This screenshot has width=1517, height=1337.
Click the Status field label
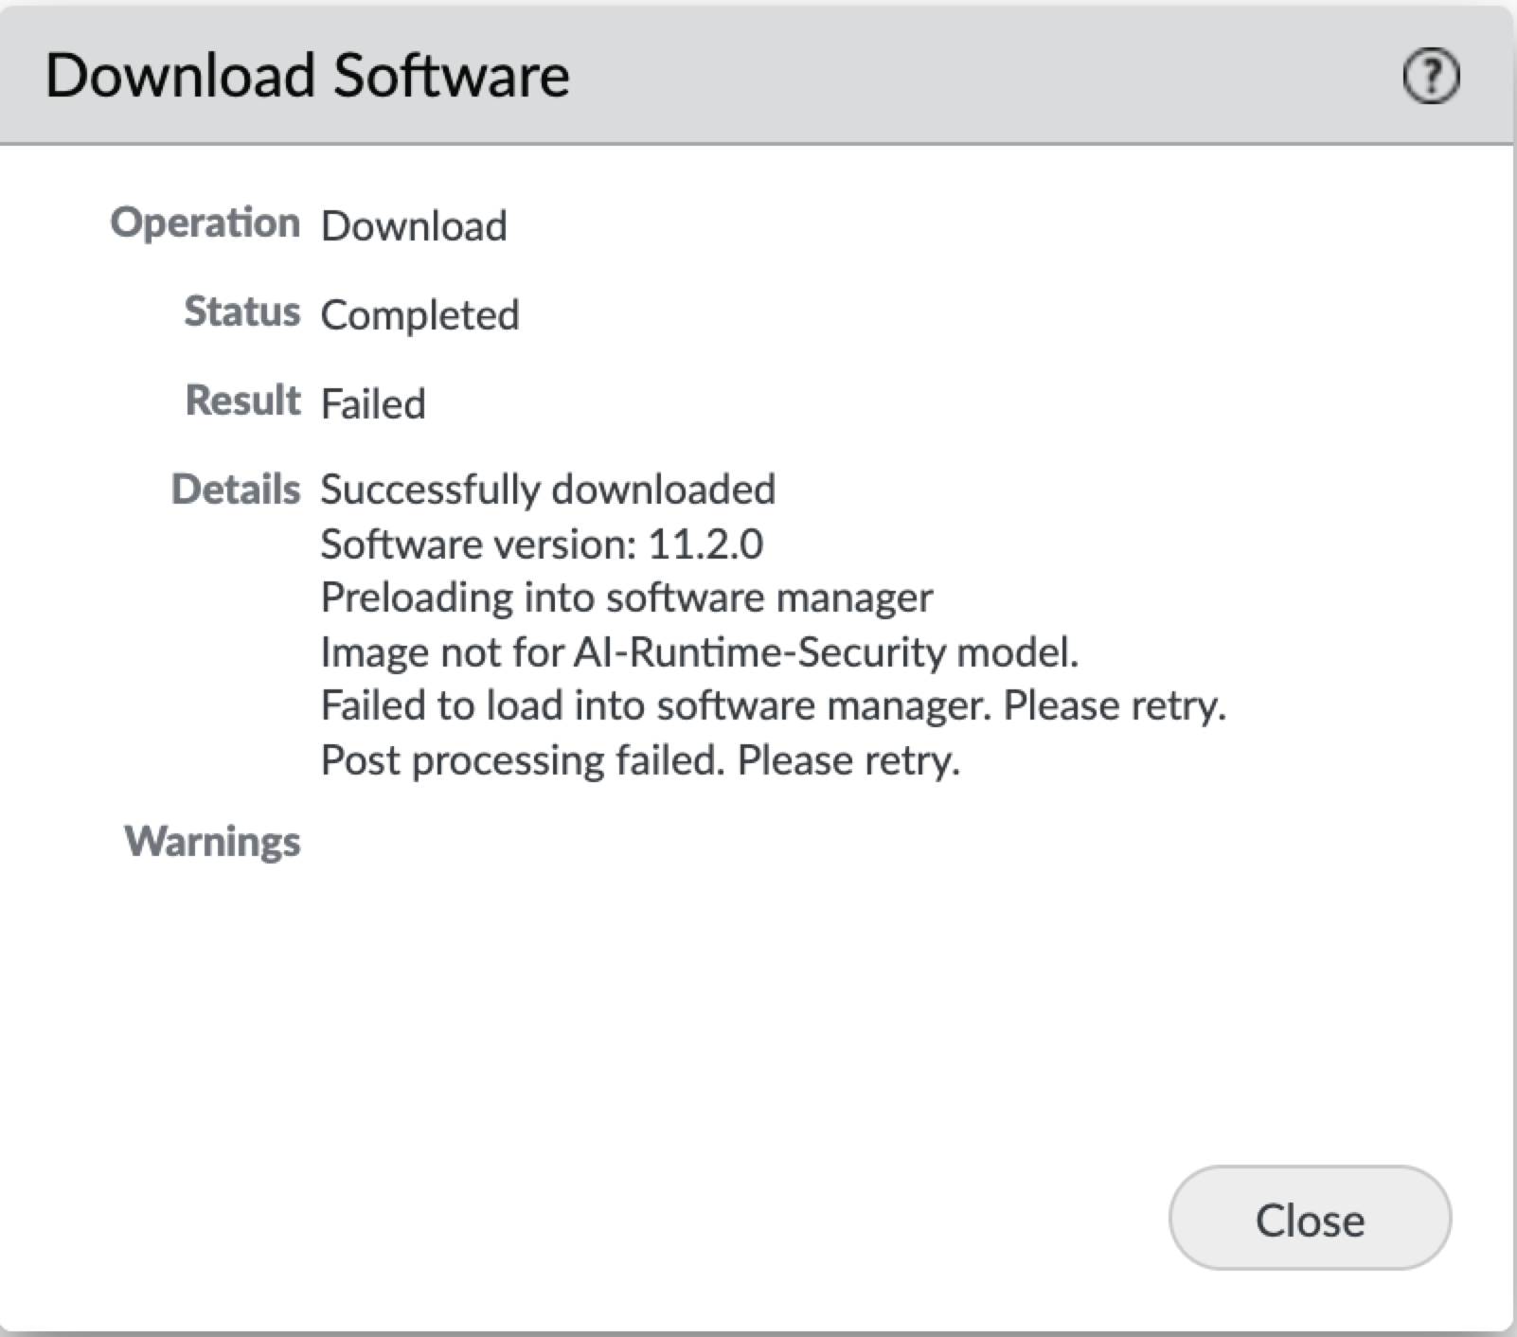(x=241, y=312)
